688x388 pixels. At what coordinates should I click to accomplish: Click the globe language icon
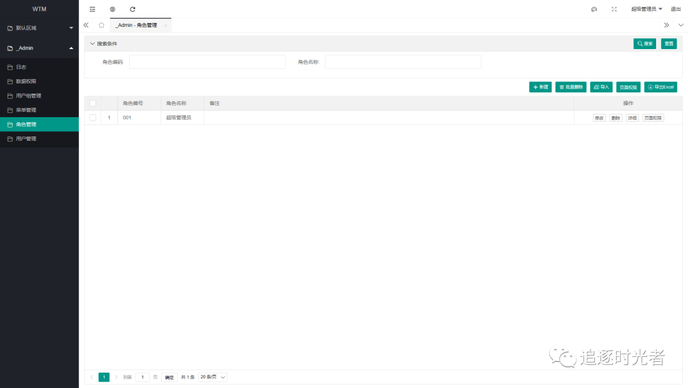[x=112, y=9]
